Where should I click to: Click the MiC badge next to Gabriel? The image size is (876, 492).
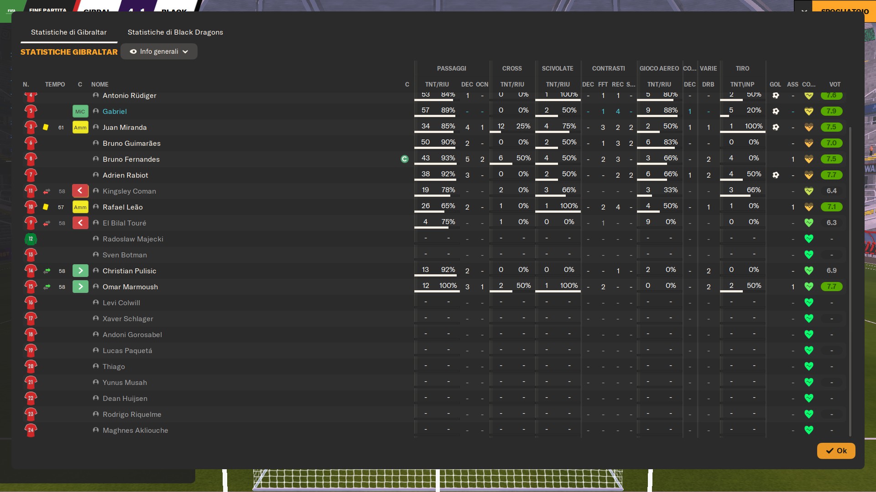coord(80,111)
